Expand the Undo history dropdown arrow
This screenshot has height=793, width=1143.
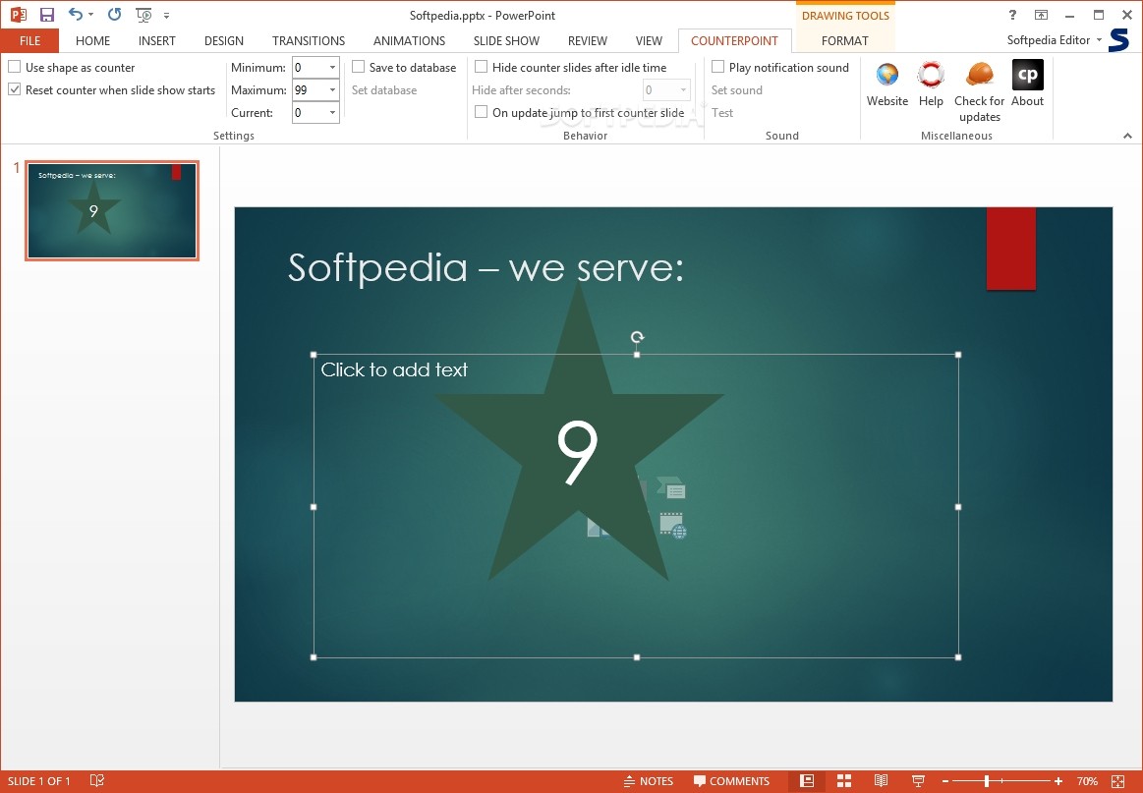click(x=91, y=15)
